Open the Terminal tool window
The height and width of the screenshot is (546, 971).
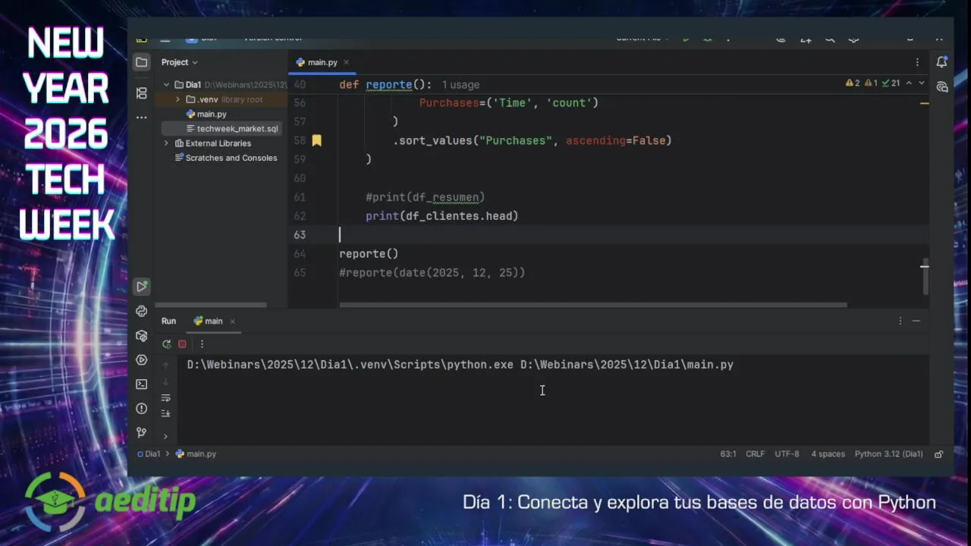pyautogui.click(x=142, y=384)
